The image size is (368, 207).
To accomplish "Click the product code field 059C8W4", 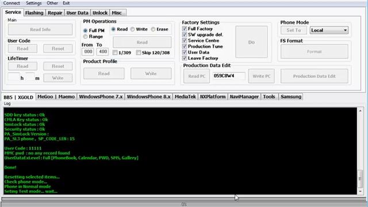I will click(x=229, y=76).
